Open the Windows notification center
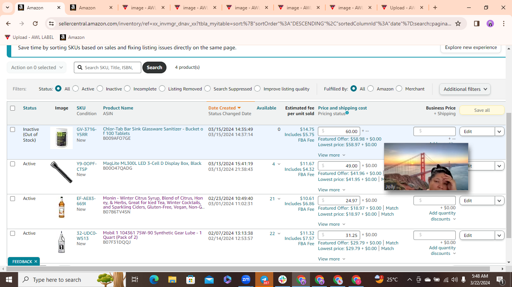Image resolution: width=512 pixels, height=287 pixels. point(500,280)
